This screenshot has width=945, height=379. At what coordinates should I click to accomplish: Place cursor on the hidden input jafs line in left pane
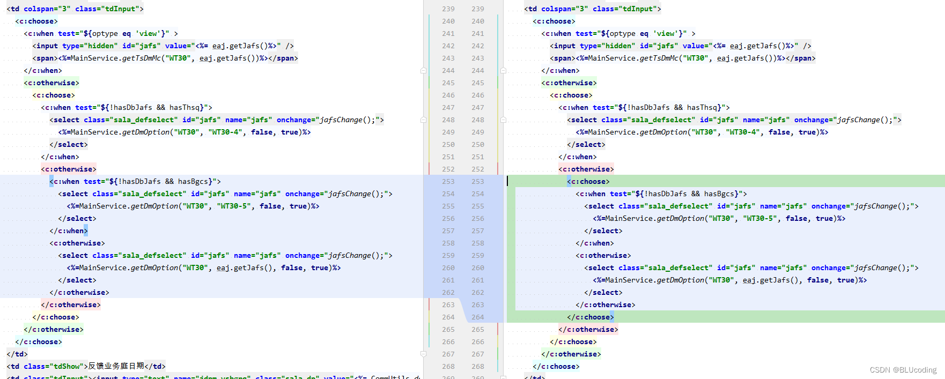(163, 46)
